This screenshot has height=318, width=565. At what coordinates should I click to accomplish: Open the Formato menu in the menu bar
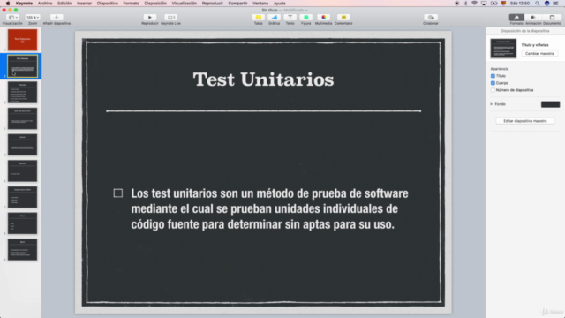tap(132, 4)
